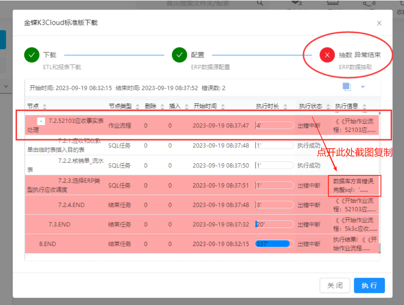The height and width of the screenshot is (305, 404).
Task: Click the ERP数据抽取 subtitle
Action: [355, 67]
